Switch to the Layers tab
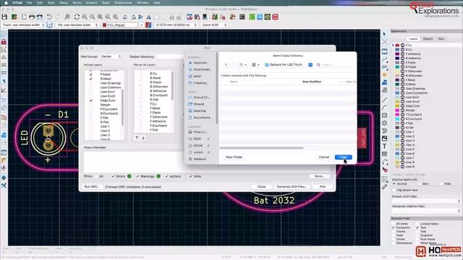This screenshot has height=260, width=463. tap(413, 39)
